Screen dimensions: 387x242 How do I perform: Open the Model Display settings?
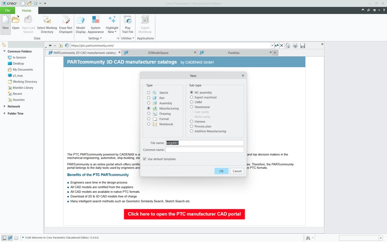click(81, 24)
